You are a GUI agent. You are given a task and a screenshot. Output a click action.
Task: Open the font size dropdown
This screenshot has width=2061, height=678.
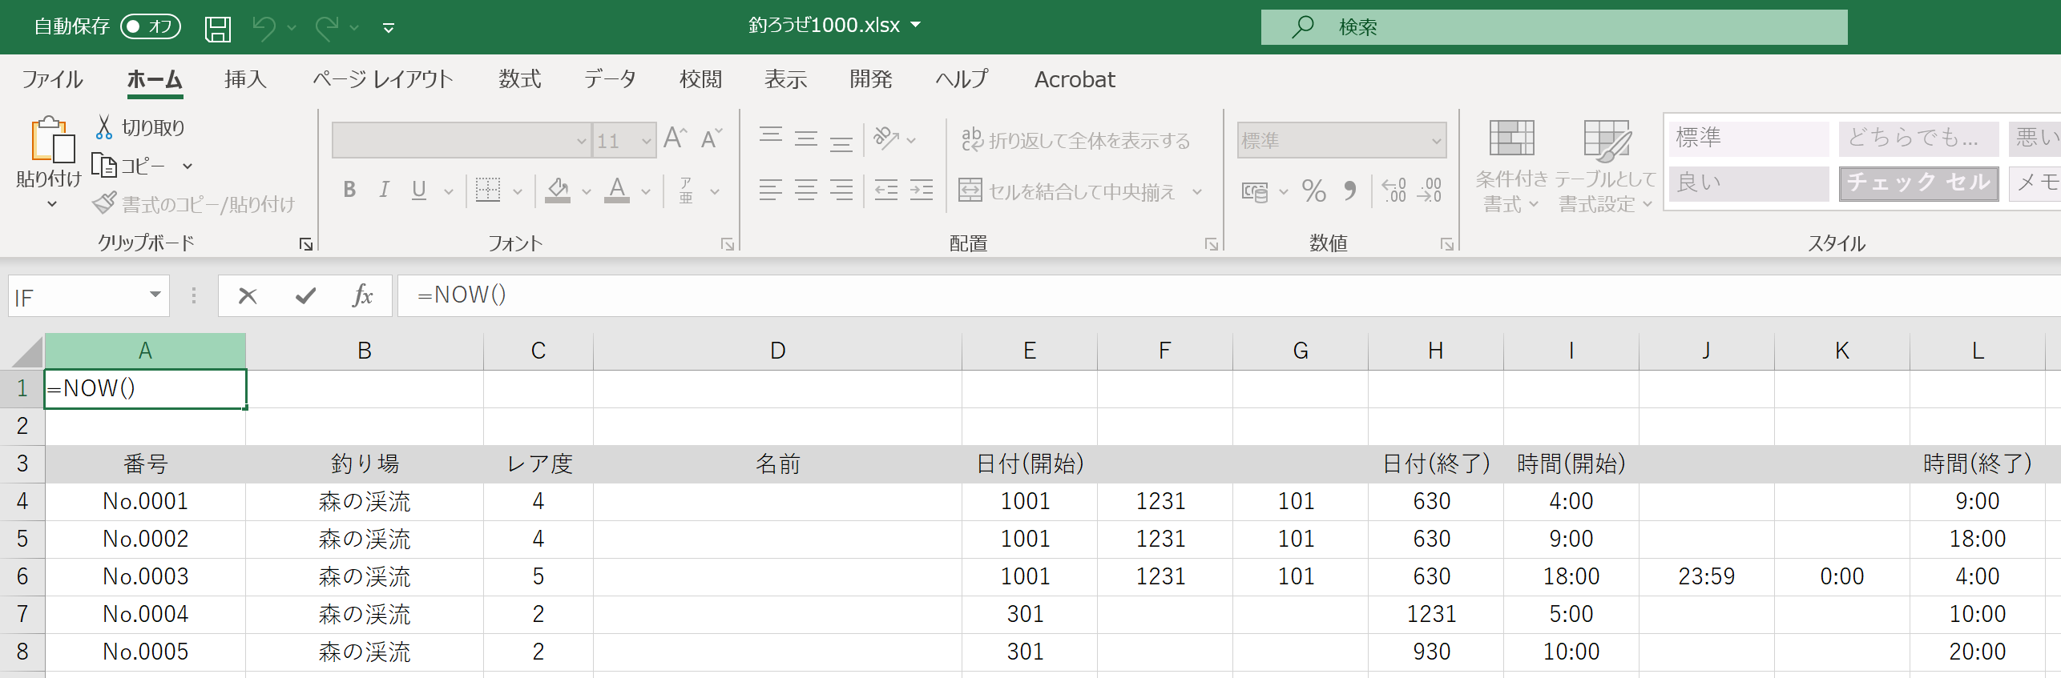click(646, 141)
